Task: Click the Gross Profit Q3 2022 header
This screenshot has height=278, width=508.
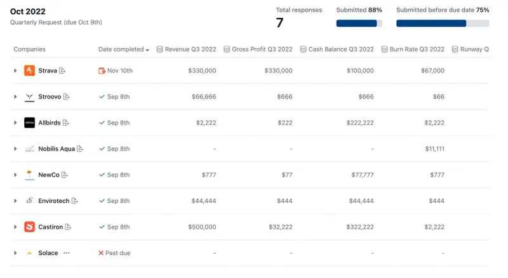Action: coord(258,50)
